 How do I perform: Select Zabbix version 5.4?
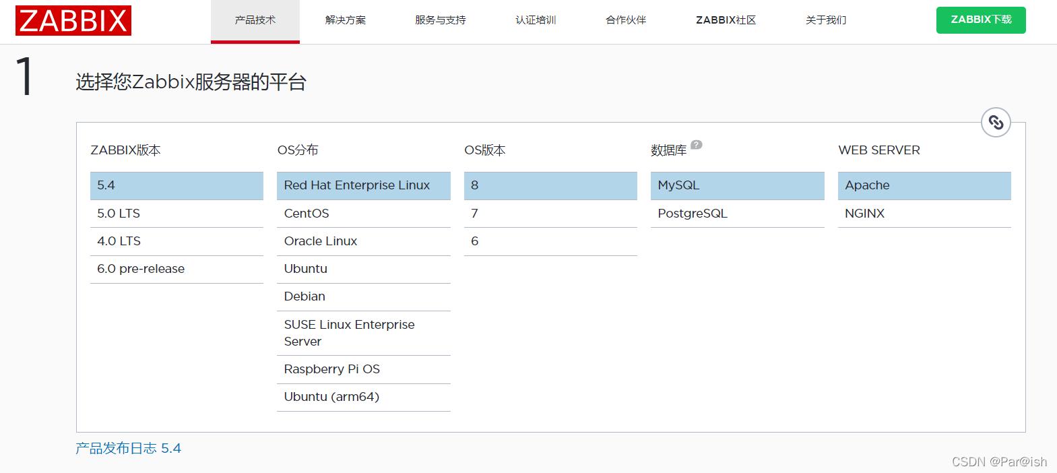[x=177, y=185]
